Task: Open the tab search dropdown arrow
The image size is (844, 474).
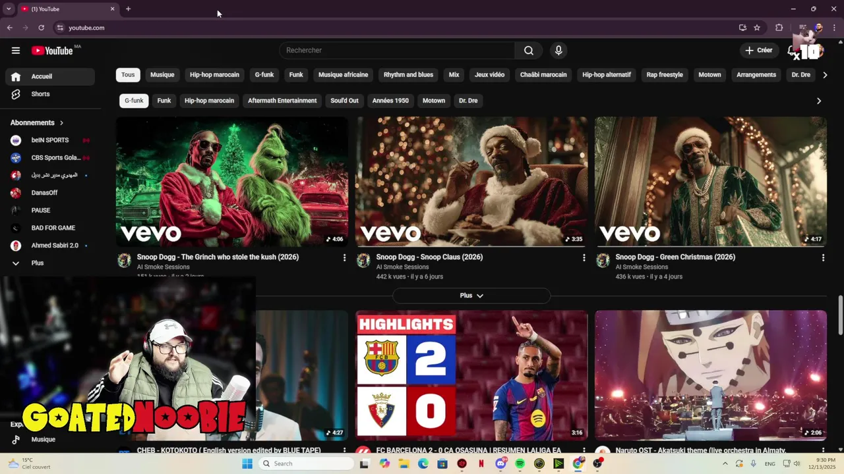Action: coord(8,9)
